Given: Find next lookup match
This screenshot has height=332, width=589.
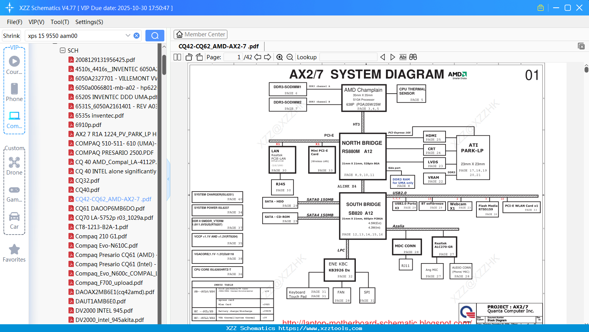Looking at the screenshot, I should coord(393,57).
